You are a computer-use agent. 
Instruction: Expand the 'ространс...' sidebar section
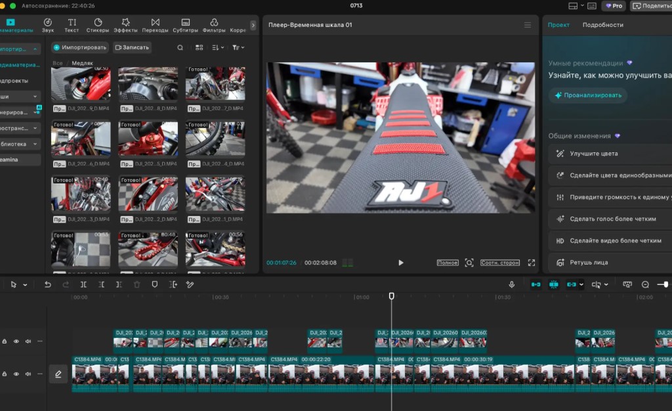[19, 128]
